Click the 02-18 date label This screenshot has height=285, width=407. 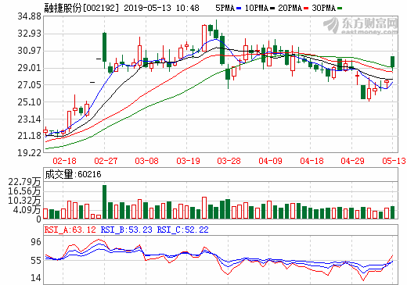(x=64, y=161)
